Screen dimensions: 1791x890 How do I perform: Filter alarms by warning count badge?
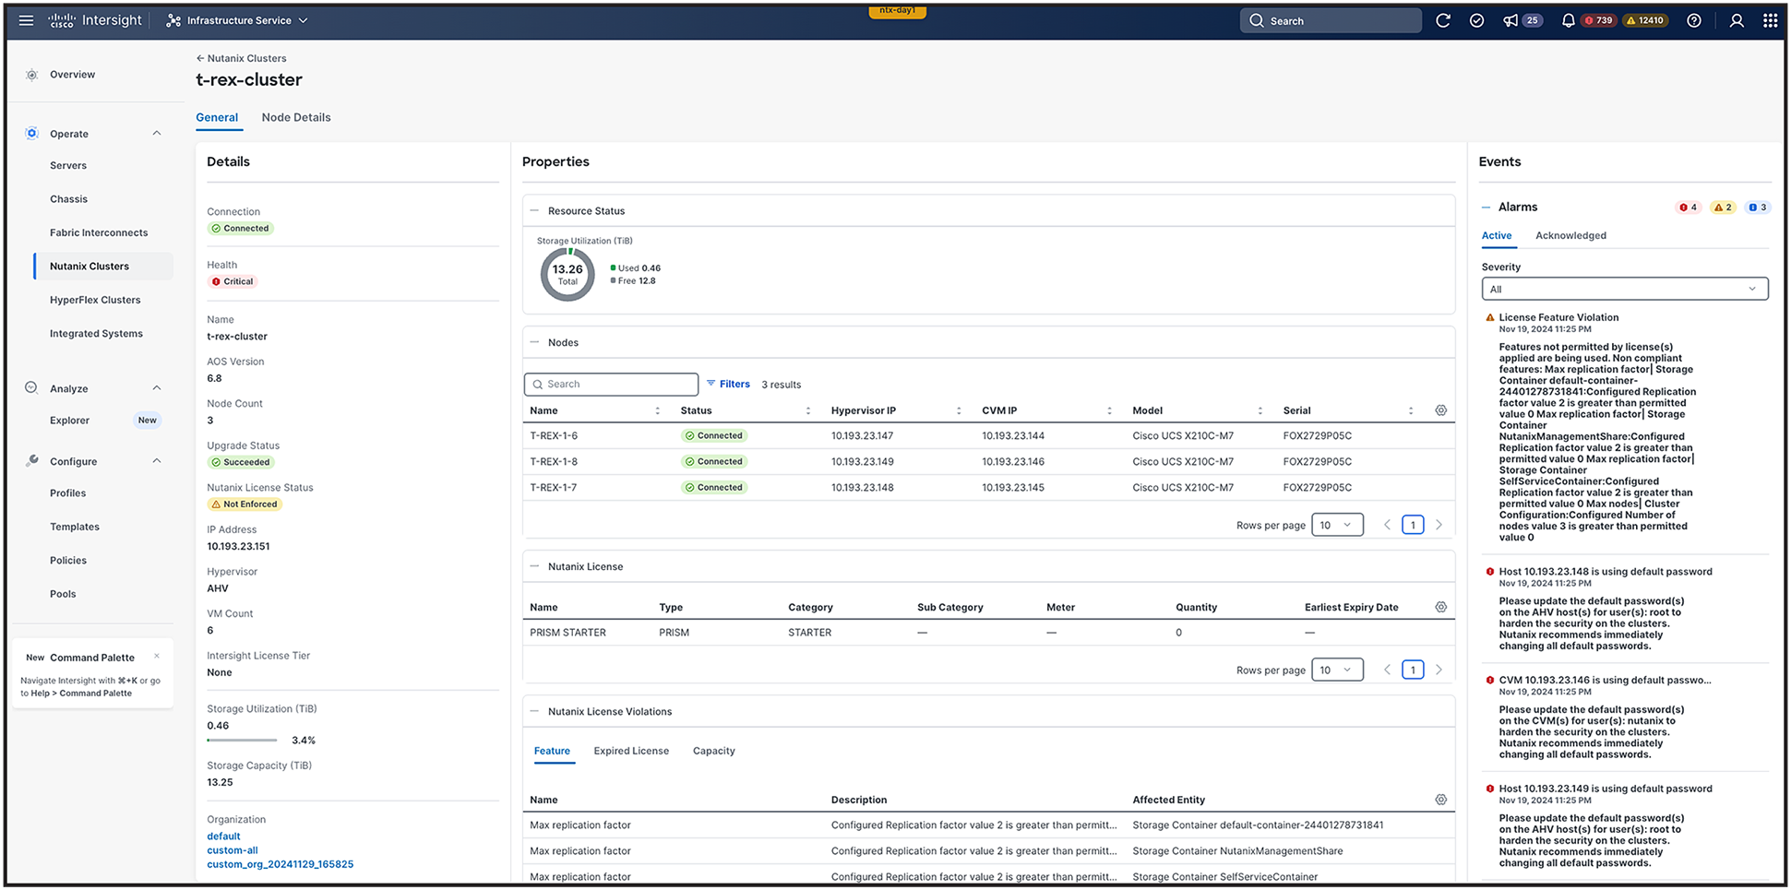click(1723, 208)
